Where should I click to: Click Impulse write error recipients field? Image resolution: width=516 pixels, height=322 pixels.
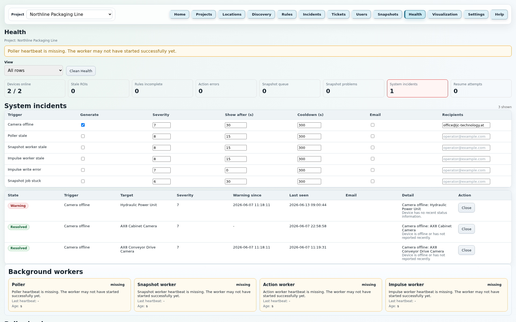[x=466, y=170]
